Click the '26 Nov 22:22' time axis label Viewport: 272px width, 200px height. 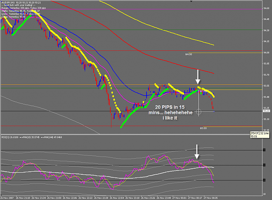tap(86, 198)
